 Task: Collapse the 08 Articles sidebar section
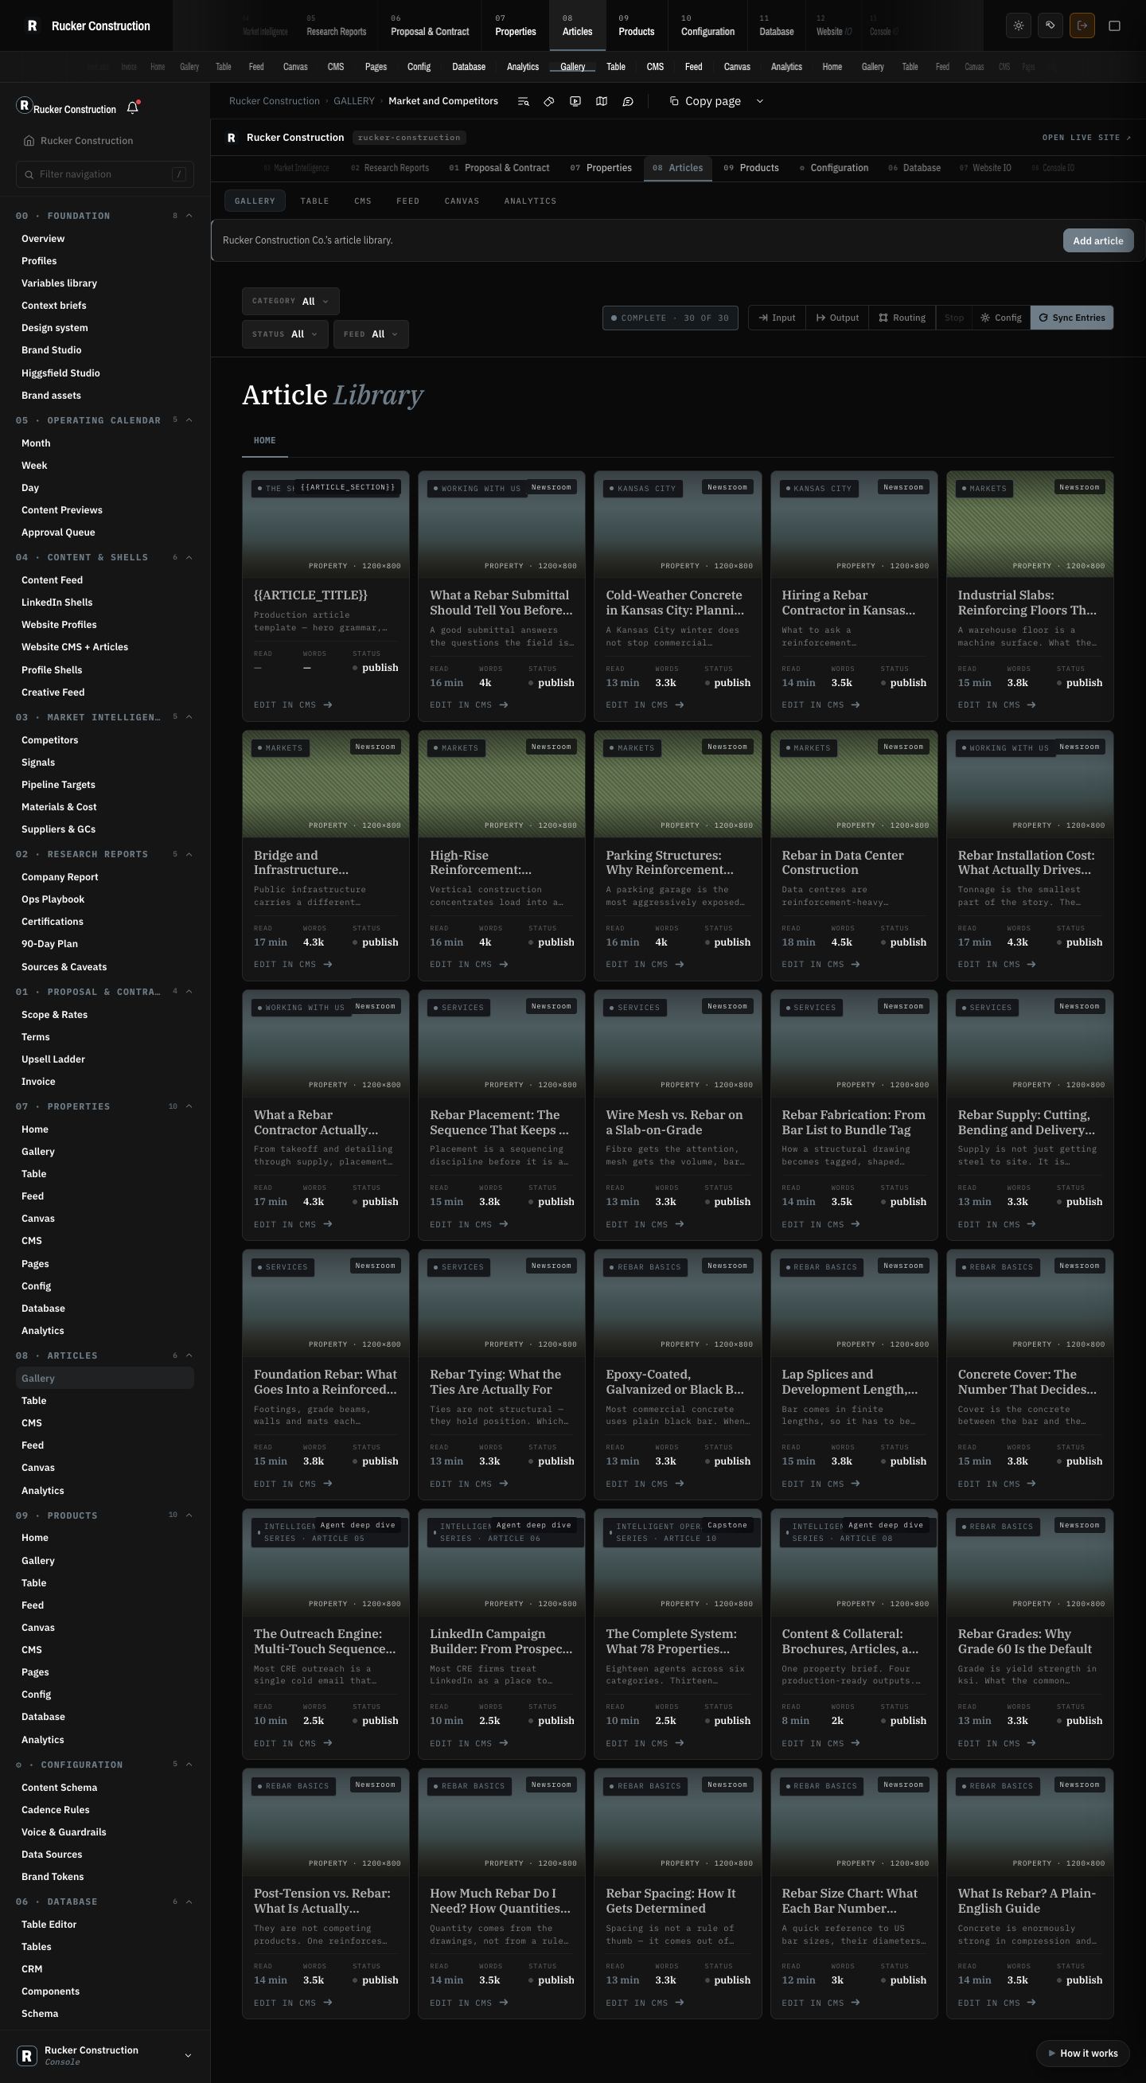pyautogui.click(x=189, y=1356)
